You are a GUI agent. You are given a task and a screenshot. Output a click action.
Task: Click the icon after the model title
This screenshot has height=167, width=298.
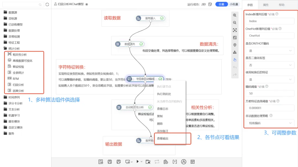click(87, 4)
